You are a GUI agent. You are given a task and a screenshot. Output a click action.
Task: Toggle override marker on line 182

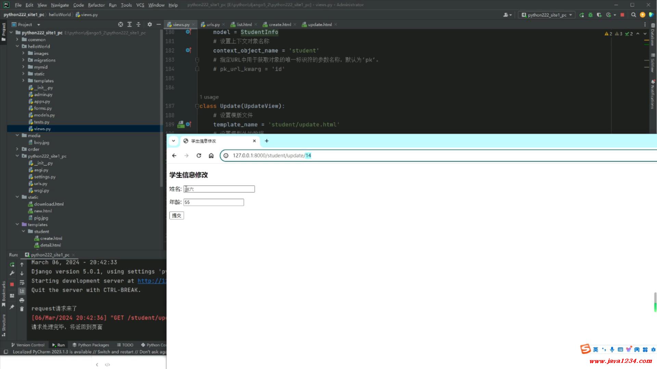pos(188,50)
